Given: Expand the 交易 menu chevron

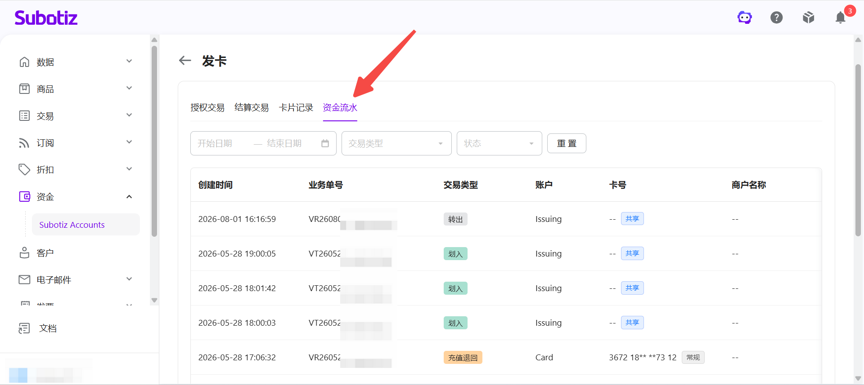Looking at the screenshot, I should (x=129, y=115).
